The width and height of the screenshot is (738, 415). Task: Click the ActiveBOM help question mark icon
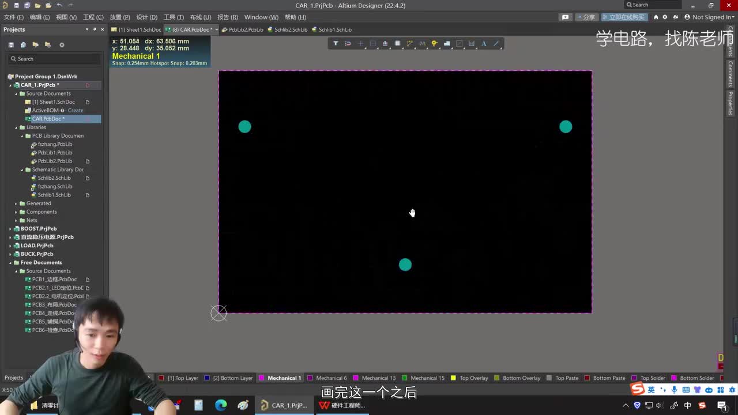click(x=62, y=110)
